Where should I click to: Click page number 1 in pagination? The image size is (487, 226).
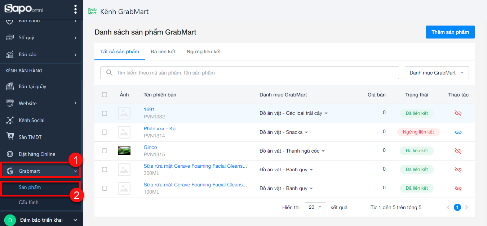pos(457,207)
